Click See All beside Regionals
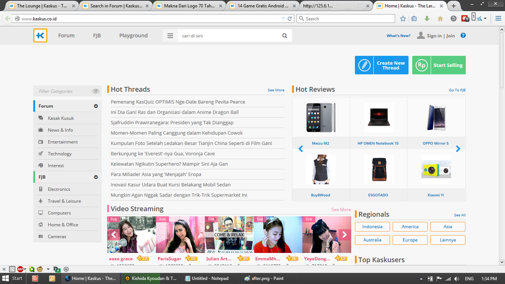The width and height of the screenshot is (505, 284). [x=460, y=215]
